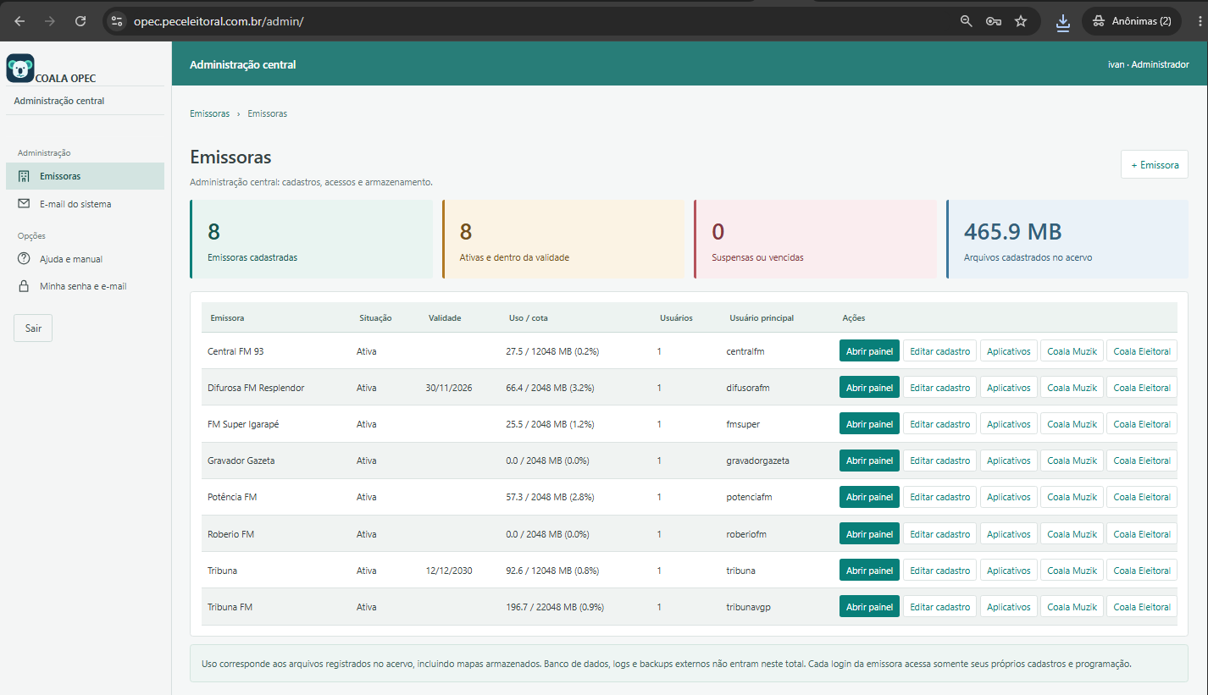The height and width of the screenshot is (695, 1208).
Task: Open the Anônimas (2) incognito profile button
Action: 1132,21
